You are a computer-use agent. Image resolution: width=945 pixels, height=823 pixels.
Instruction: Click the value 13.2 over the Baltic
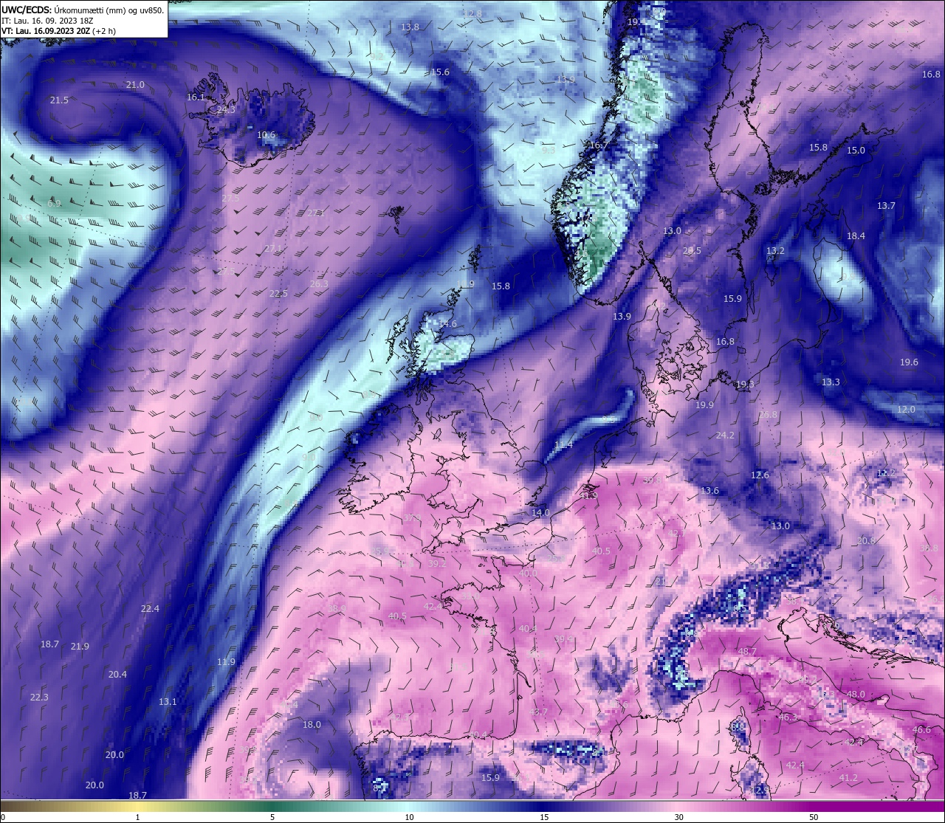tap(775, 251)
